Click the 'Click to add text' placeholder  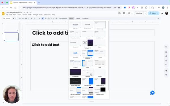[46, 45]
